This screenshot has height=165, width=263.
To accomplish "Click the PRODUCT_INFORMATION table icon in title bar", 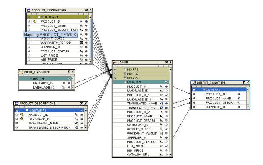I will pyautogui.click(x=29, y=10).
